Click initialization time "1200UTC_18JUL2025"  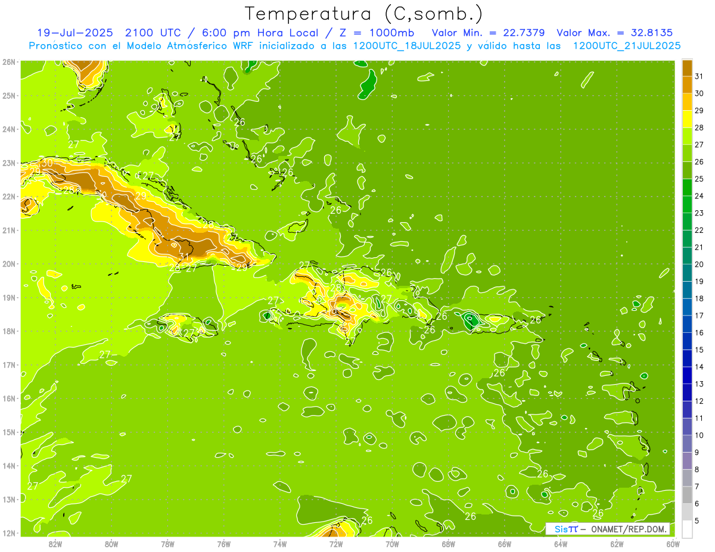click(x=406, y=45)
